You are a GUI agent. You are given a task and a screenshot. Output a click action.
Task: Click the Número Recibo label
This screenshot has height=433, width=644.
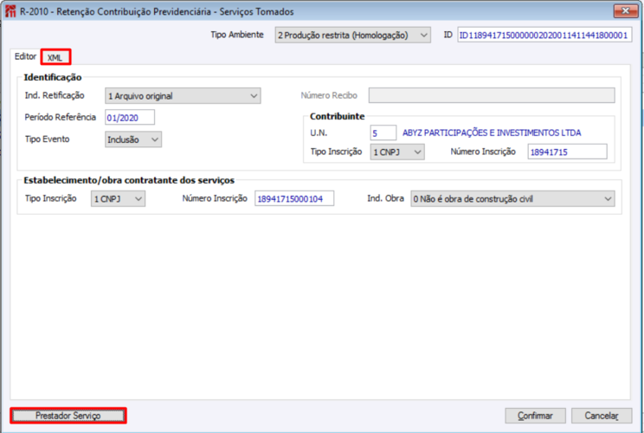pos(329,95)
